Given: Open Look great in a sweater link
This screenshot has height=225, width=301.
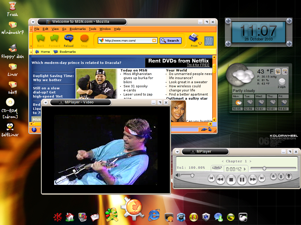Looking at the screenshot, I should 188,82.
